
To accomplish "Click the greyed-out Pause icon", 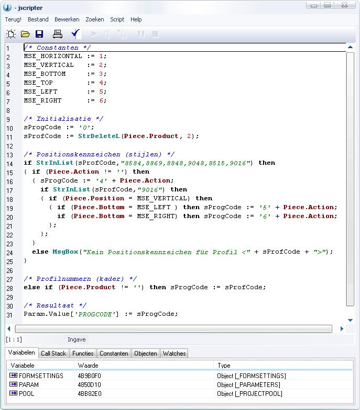I will [x=141, y=35].
